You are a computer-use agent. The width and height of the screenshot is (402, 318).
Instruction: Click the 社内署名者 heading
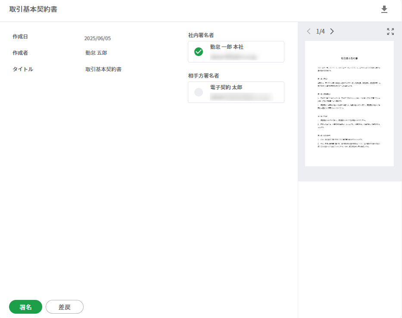201,35
